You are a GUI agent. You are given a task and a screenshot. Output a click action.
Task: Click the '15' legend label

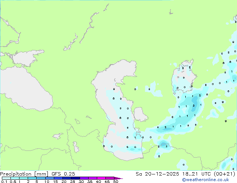[x=55, y=182]
